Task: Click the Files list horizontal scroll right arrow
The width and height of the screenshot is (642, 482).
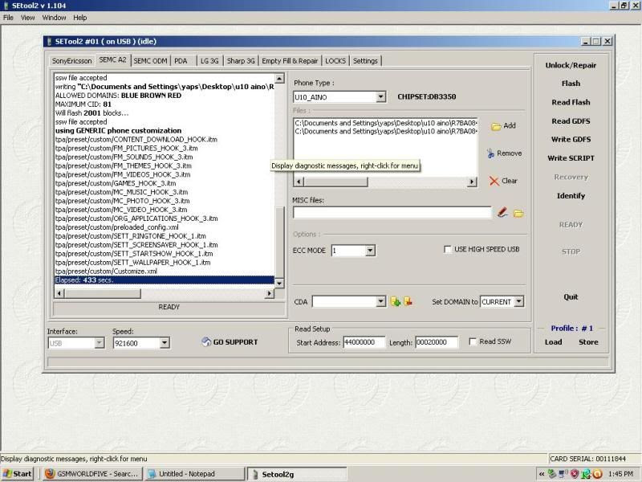Action: 472,182
